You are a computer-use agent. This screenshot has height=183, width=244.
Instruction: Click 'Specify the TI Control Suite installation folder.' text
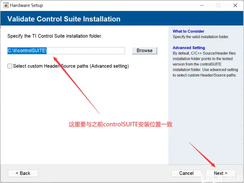(x=55, y=36)
